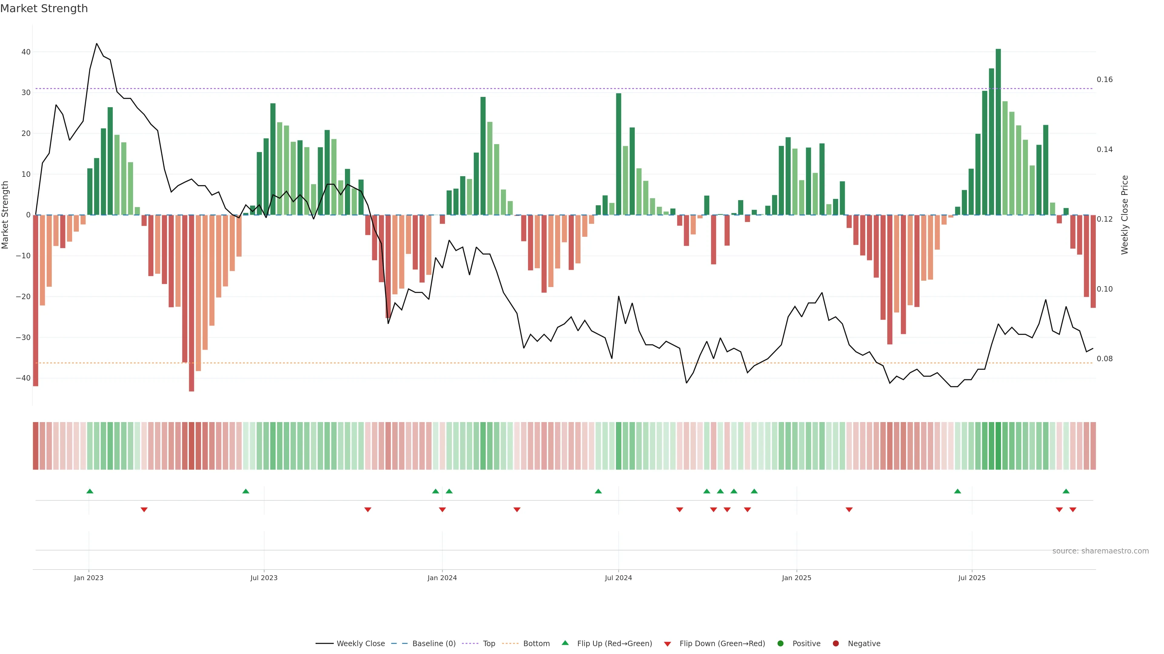Image resolution: width=1164 pixels, height=654 pixels.
Task: Click the Bottom legend line icon
Action: tap(510, 644)
